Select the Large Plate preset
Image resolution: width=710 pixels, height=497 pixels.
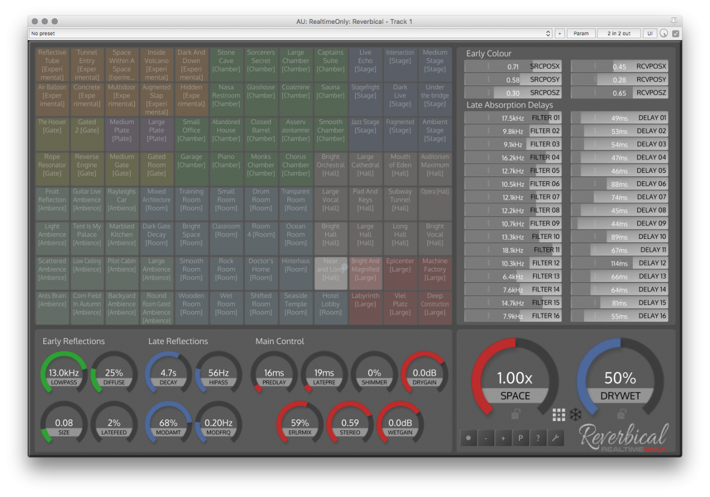(156, 134)
